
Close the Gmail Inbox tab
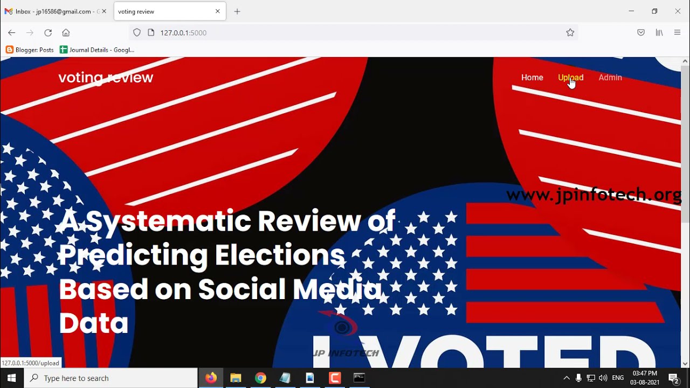[x=104, y=11]
